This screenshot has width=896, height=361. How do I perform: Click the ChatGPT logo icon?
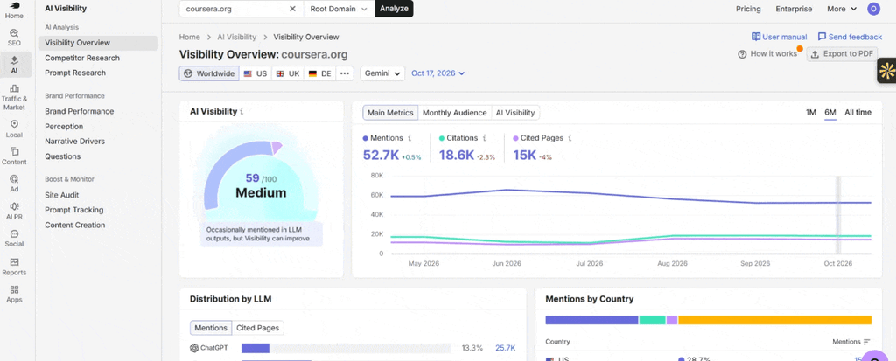194,348
